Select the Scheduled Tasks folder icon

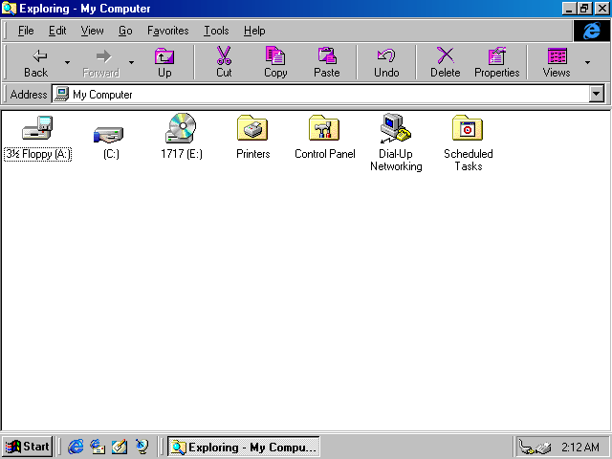[468, 127]
